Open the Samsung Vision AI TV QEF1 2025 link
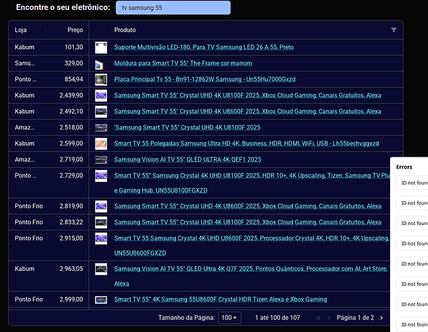428x332 pixels. click(187, 159)
